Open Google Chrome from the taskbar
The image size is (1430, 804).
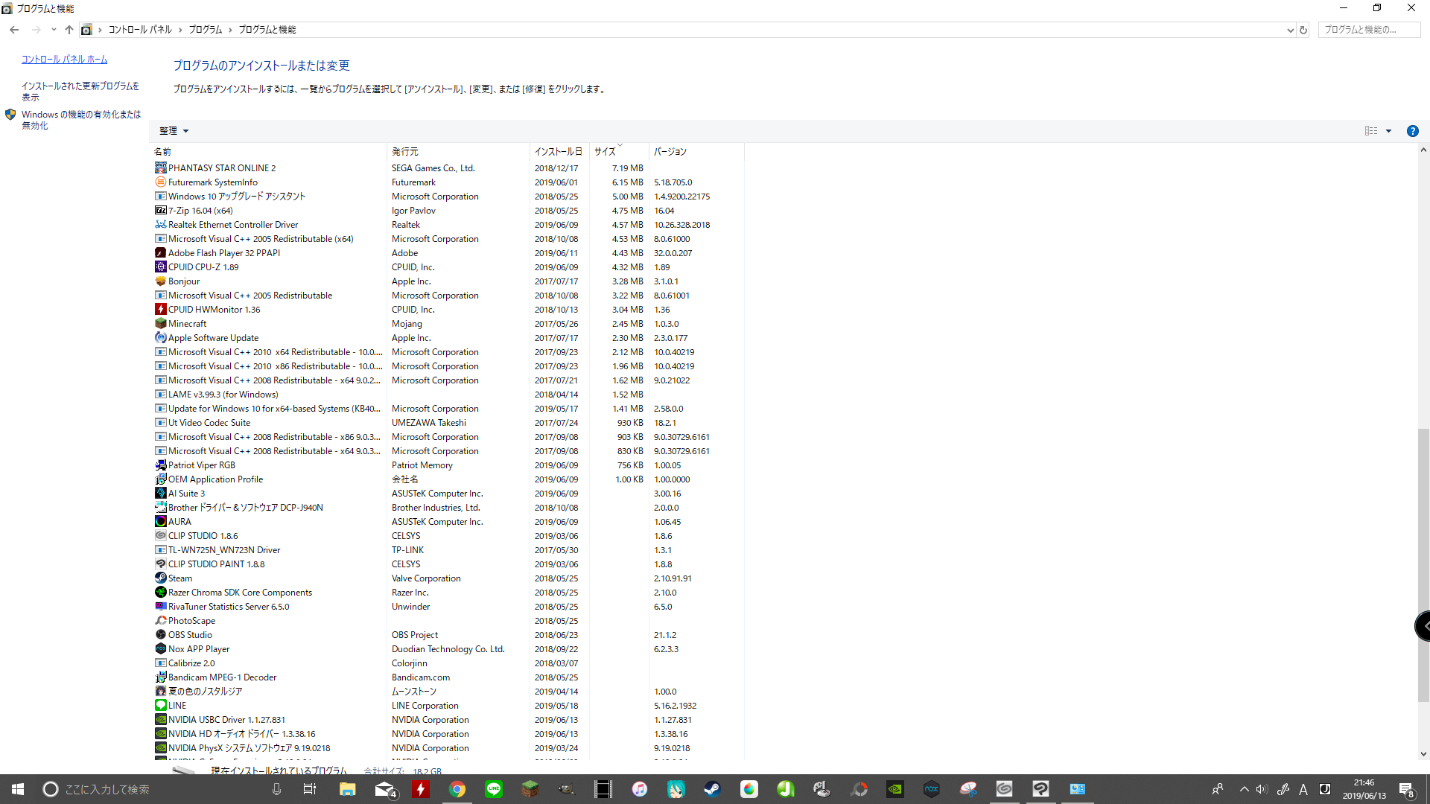[x=457, y=789]
